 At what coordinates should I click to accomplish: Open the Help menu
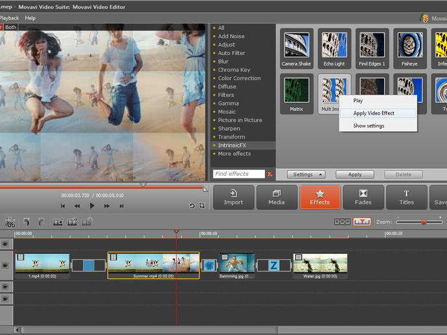tap(30, 18)
